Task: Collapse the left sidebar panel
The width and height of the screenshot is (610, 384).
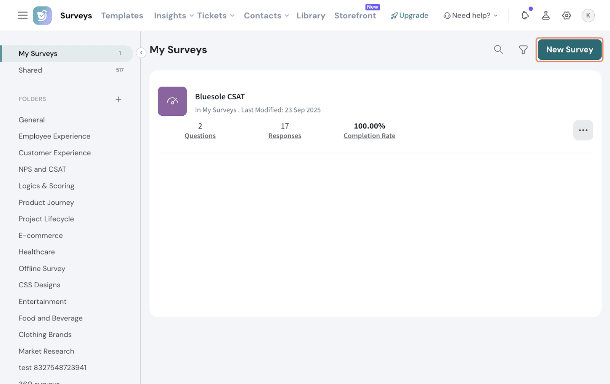Action: (141, 53)
